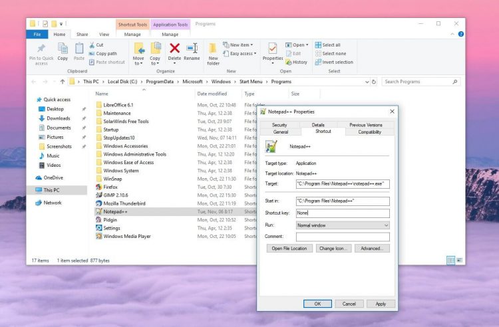Screen dimensions: 499x327
Task: Click the Search Programs box
Action: tap(421, 82)
